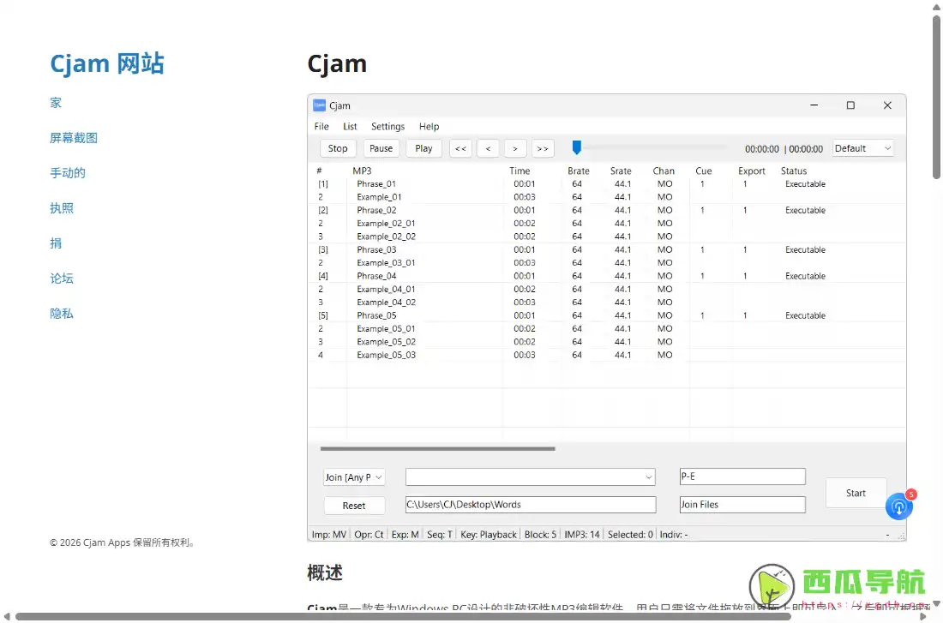943x623 pixels.
Task: Open the Help menu
Action: [x=429, y=126]
